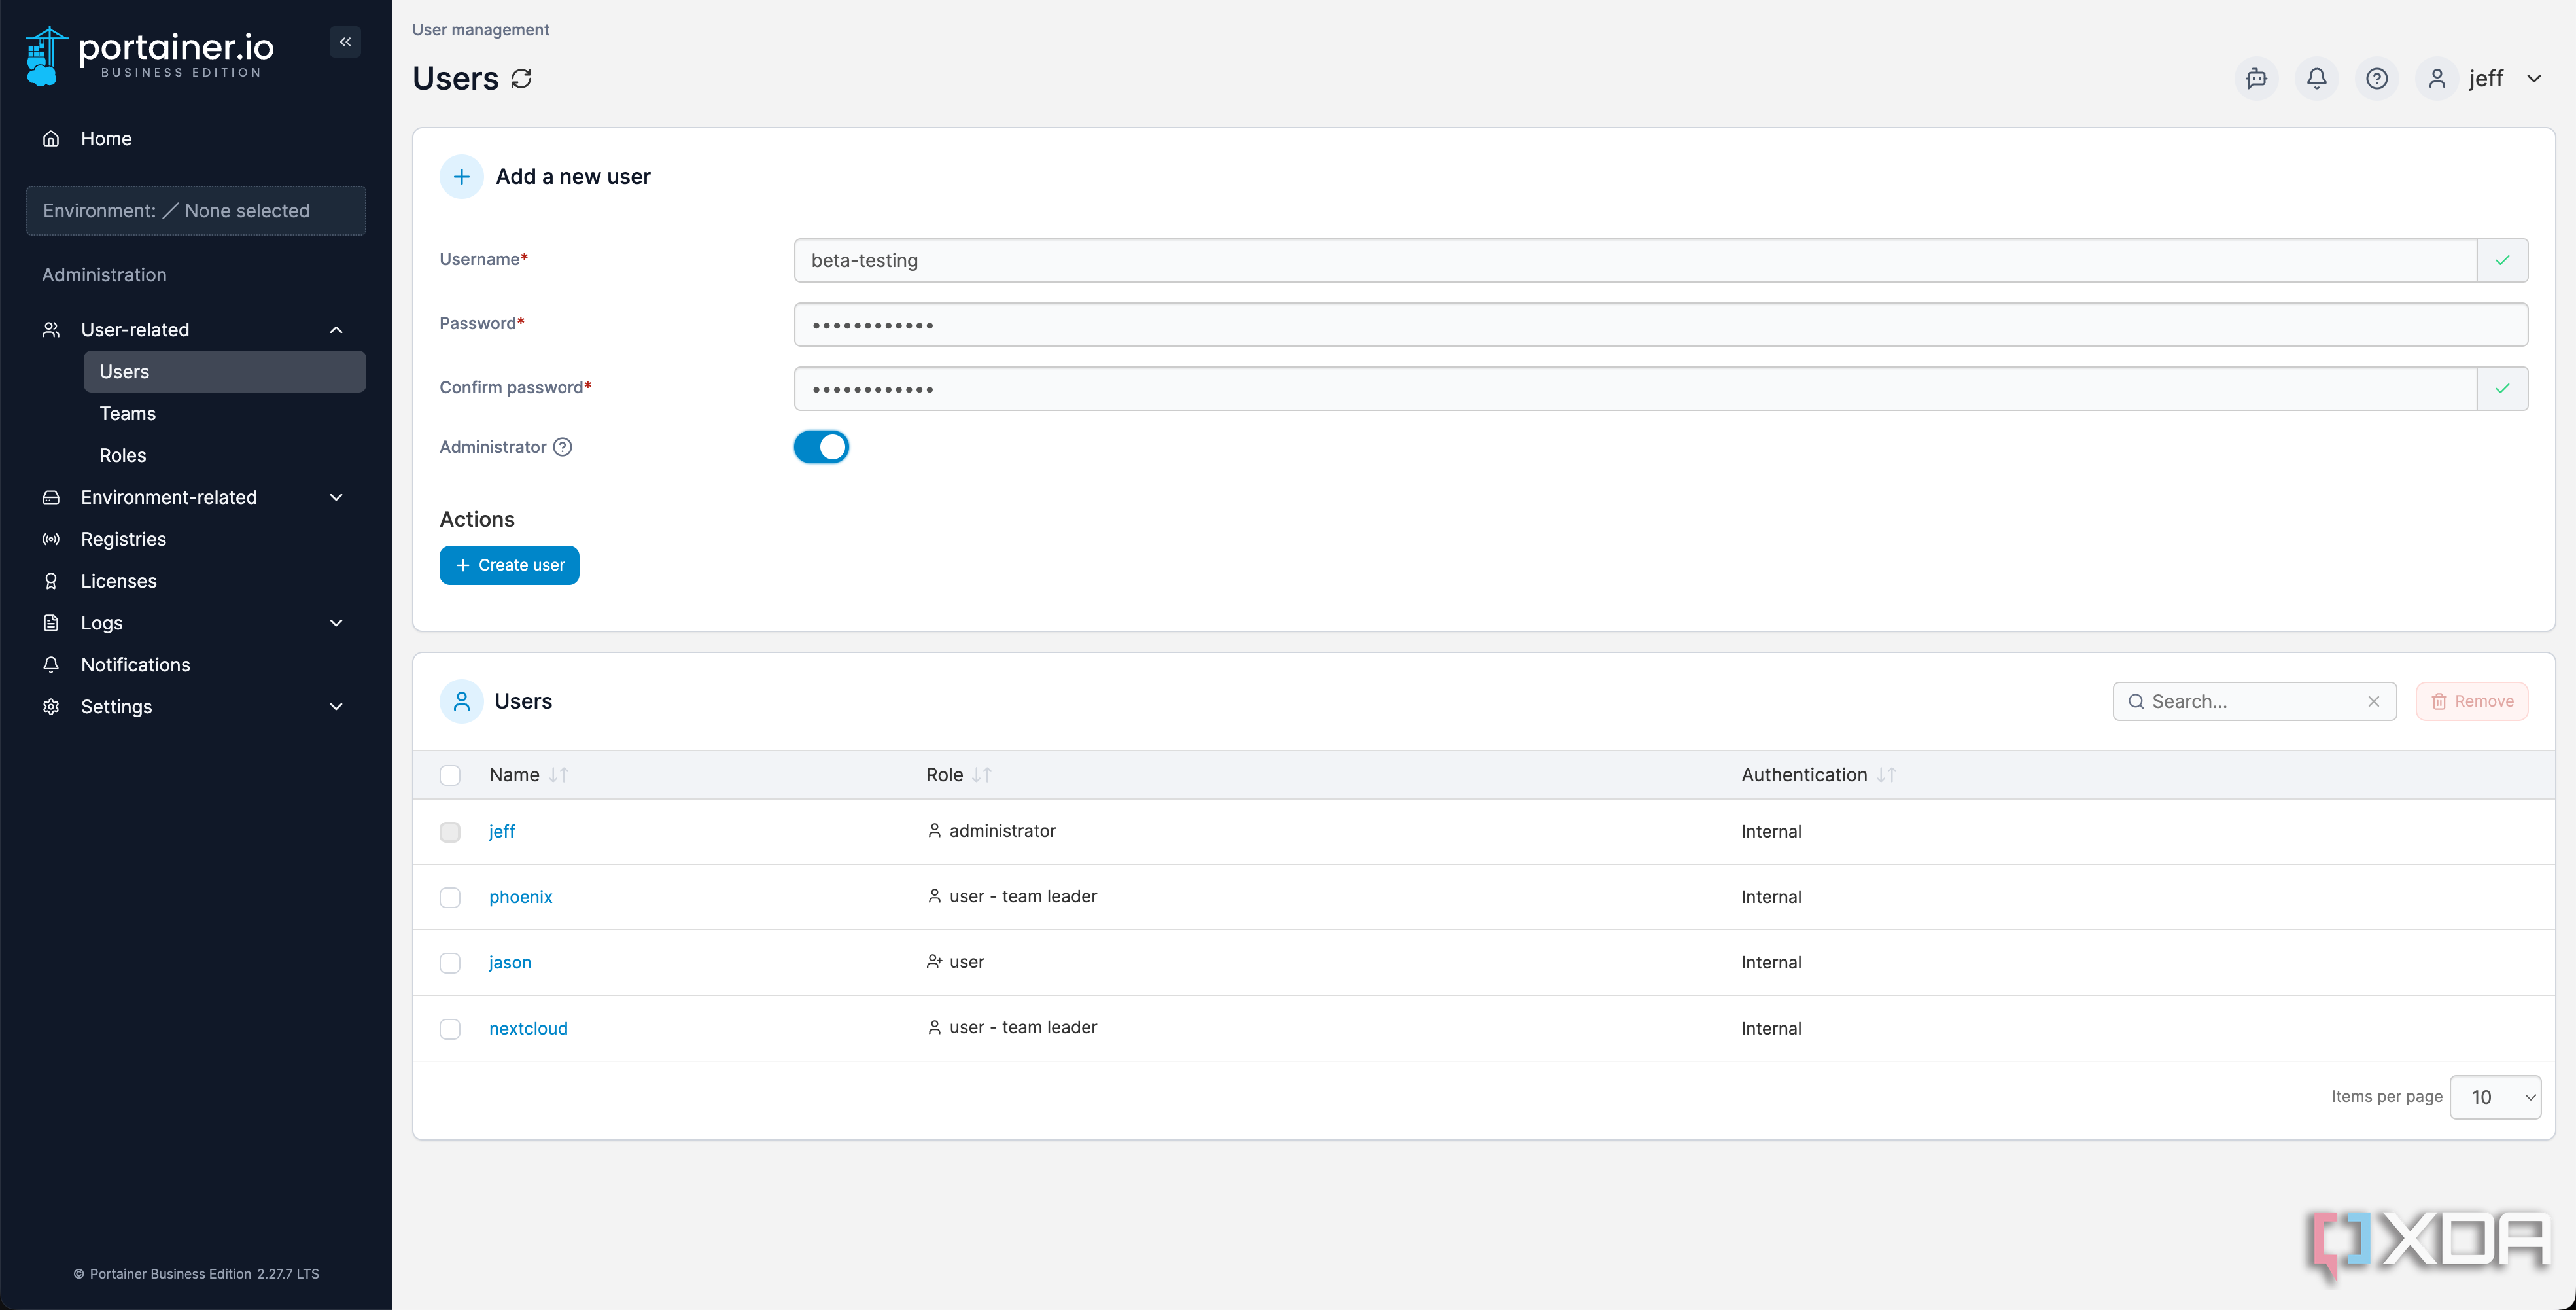Expand the Logs section chevron

click(x=336, y=623)
